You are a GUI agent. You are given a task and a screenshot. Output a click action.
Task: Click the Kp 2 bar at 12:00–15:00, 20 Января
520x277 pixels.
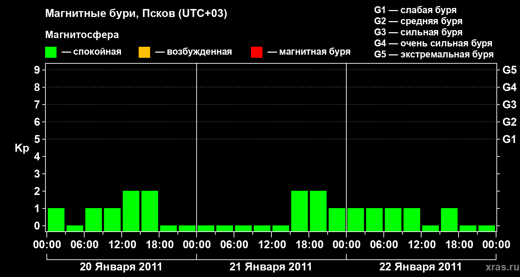131,211
